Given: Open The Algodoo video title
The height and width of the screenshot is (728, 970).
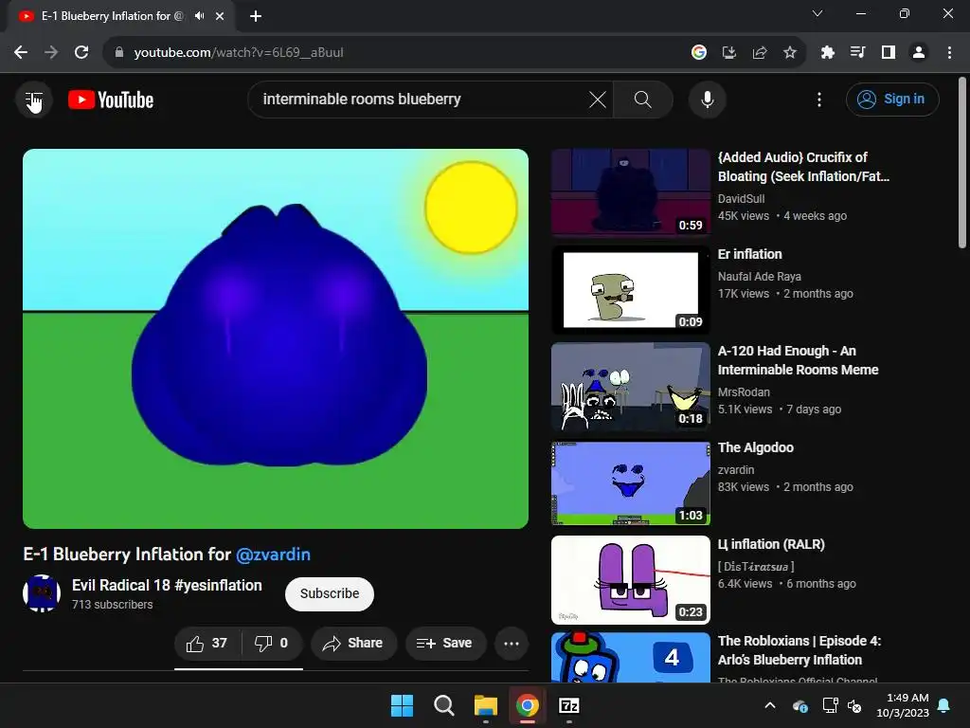Looking at the screenshot, I should [x=755, y=447].
